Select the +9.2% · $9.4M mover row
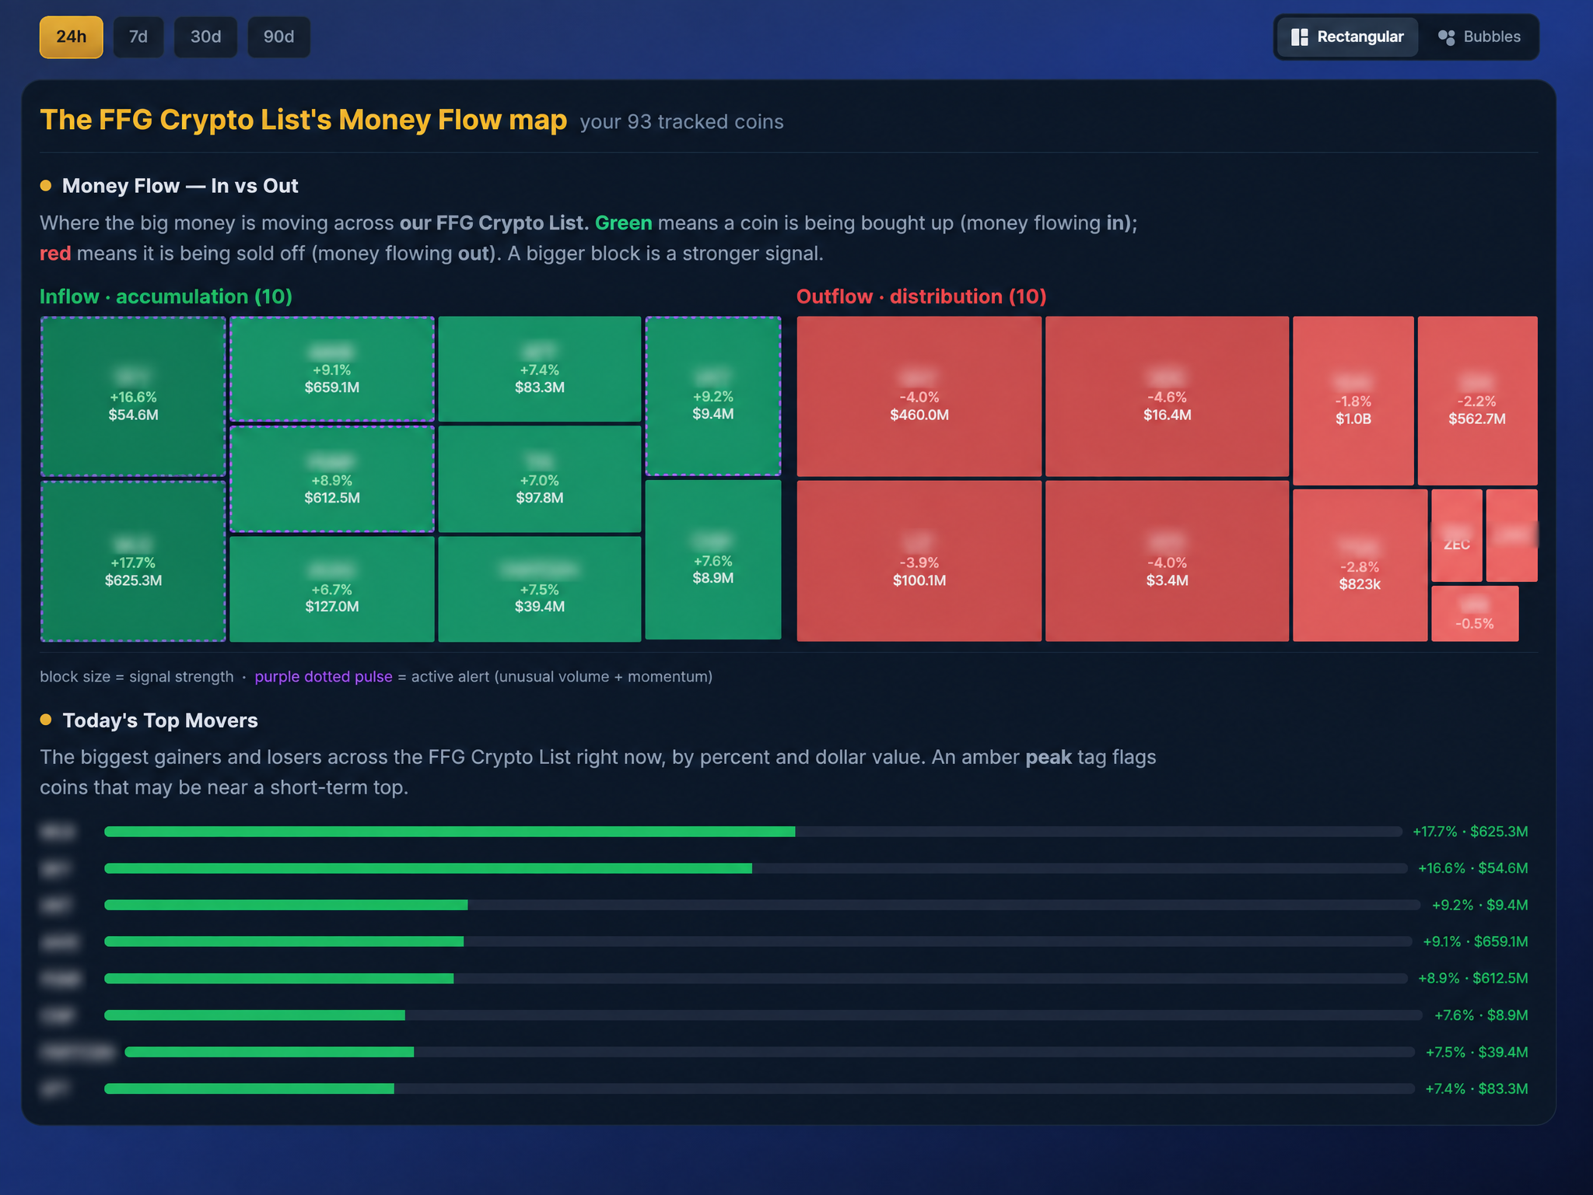Screen dimensions: 1593x1195 (784, 905)
